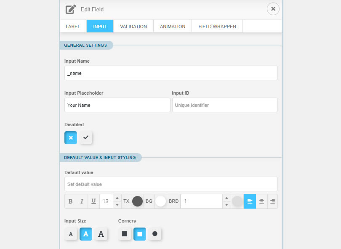Click the Input ID field
341x249 pixels.
tap(225, 105)
